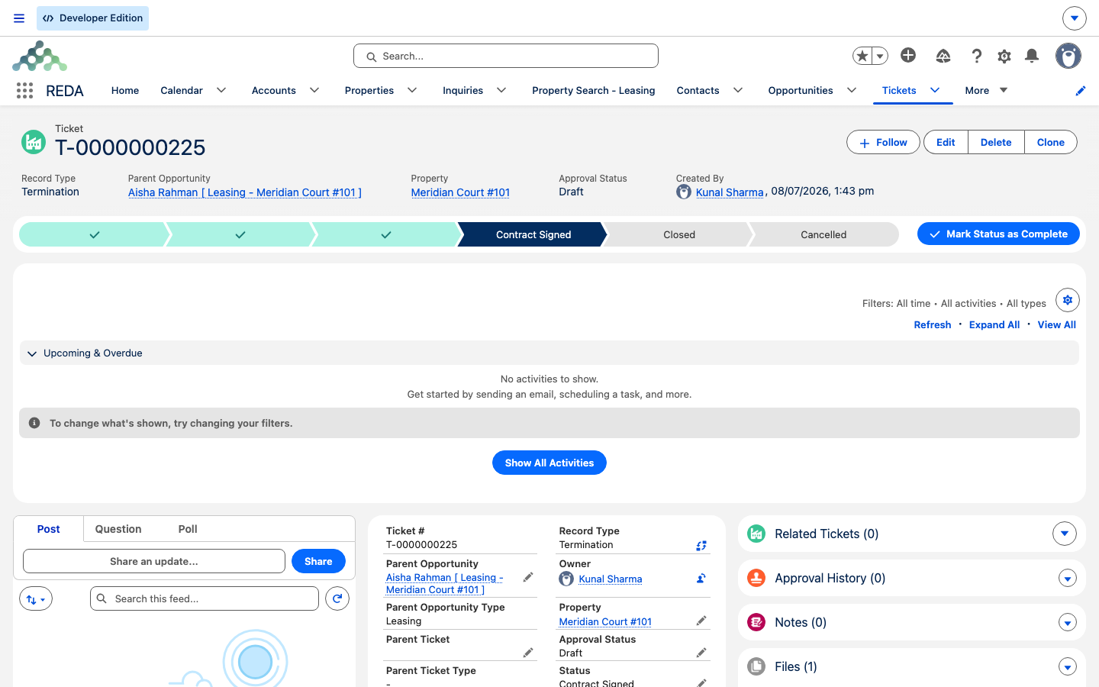Click the favorites star icon
Viewport: 1099px width, 687px height.
pyautogui.click(x=862, y=56)
